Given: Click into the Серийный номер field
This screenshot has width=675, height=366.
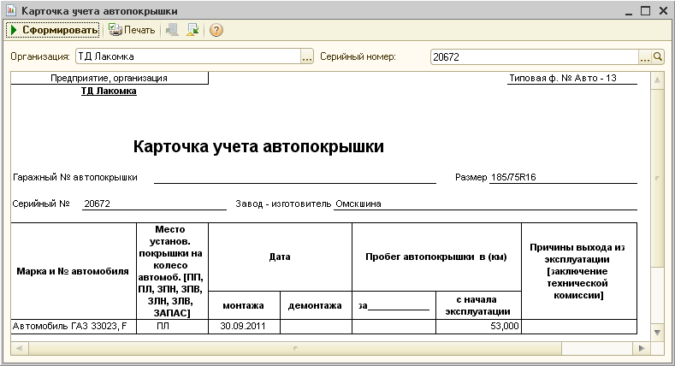Looking at the screenshot, I should pos(533,57).
